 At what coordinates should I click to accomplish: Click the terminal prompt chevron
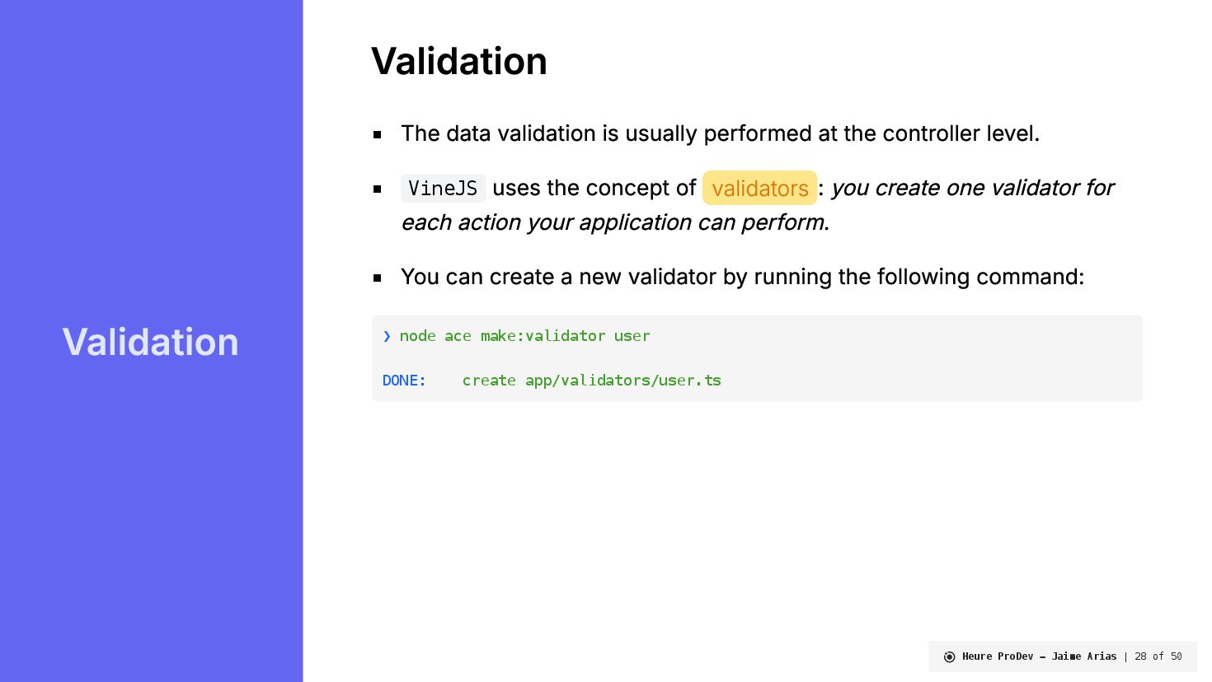387,336
